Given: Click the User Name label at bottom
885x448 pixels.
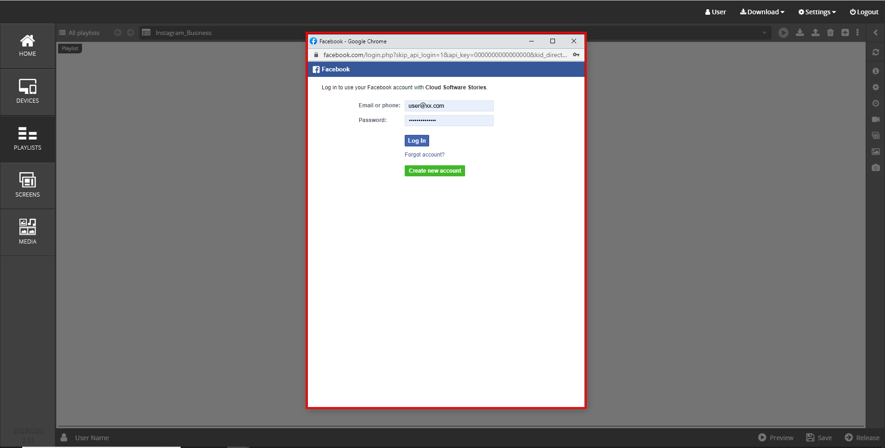Looking at the screenshot, I should [92, 438].
